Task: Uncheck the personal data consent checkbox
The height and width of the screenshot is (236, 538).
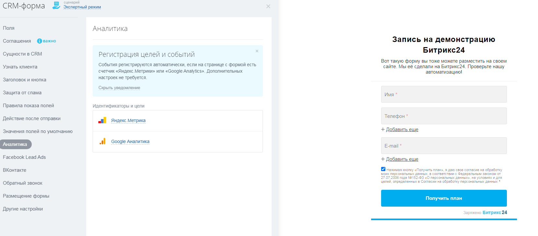Action: [x=383, y=169]
